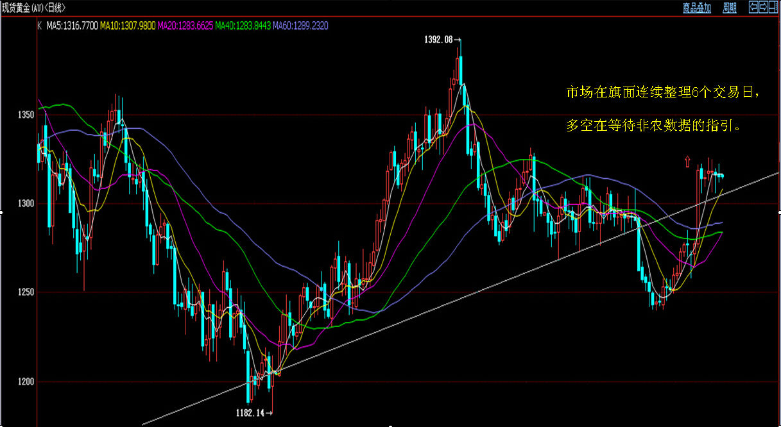This screenshot has width=781, height=427.
Task: Select the yellow text annotation about 非农数据
Action: 662,109
